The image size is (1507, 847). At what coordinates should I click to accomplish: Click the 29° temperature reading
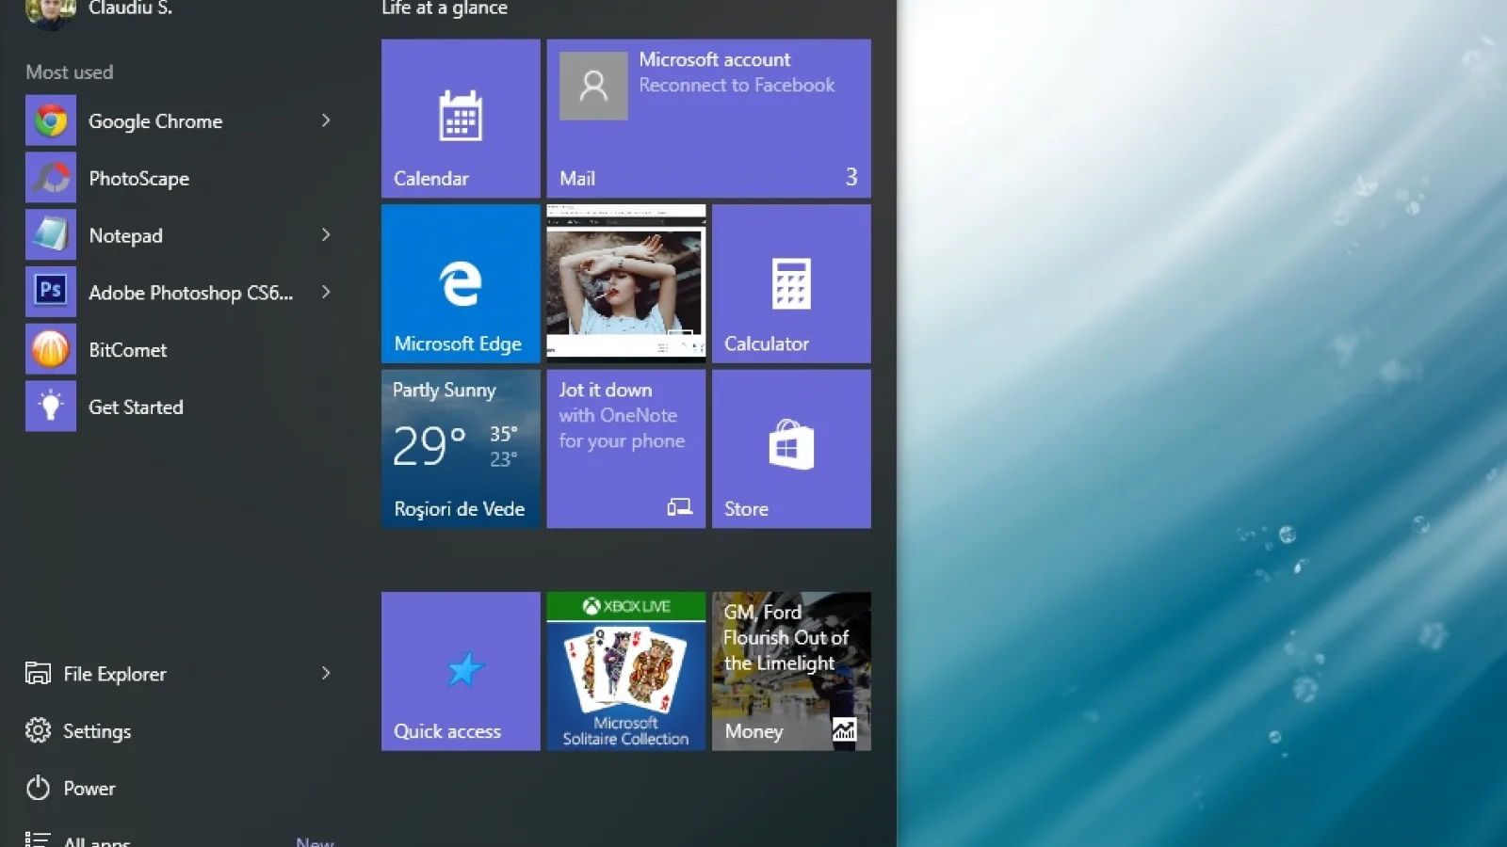429,446
